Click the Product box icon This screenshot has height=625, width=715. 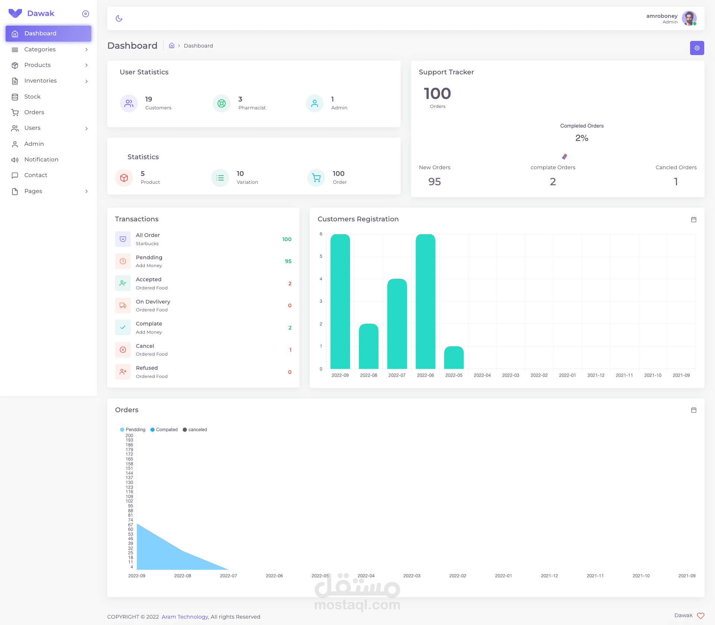click(124, 178)
